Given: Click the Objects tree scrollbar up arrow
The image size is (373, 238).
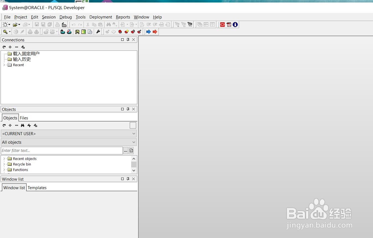Looking at the screenshot, I should tap(134, 159).
